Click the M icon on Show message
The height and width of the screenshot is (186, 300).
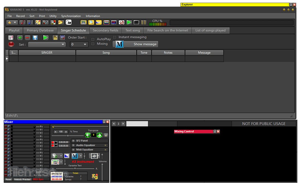click(119, 44)
